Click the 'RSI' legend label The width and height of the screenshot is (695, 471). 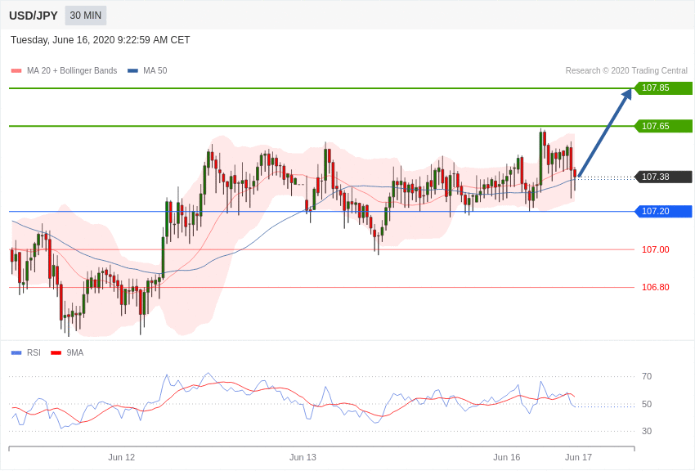click(x=34, y=352)
